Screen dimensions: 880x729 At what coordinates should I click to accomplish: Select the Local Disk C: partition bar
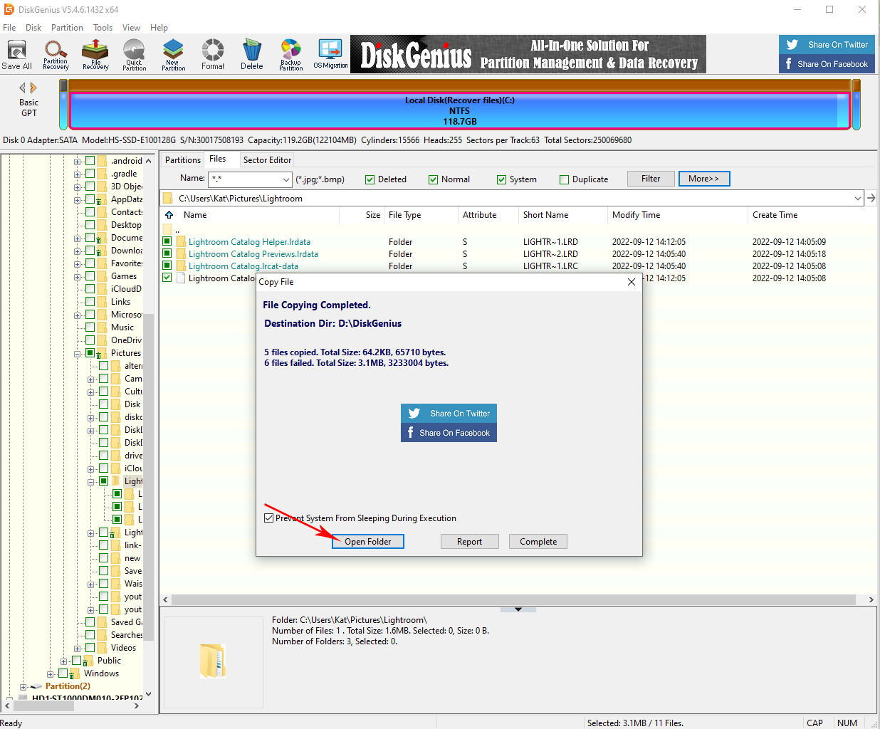pyautogui.click(x=459, y=111)
